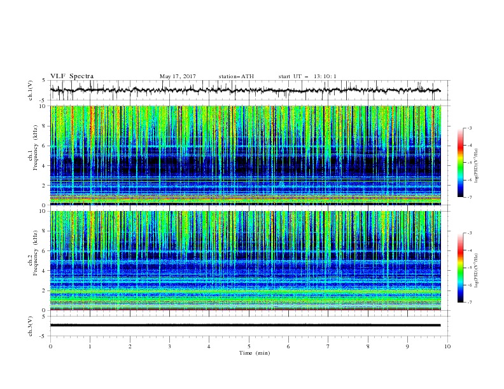Click the ch.3 flat voltage trace
This screenshot has height=389, width=504.
[245, 325]
